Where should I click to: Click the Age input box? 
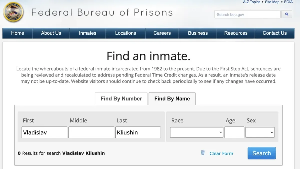(234, 132)
